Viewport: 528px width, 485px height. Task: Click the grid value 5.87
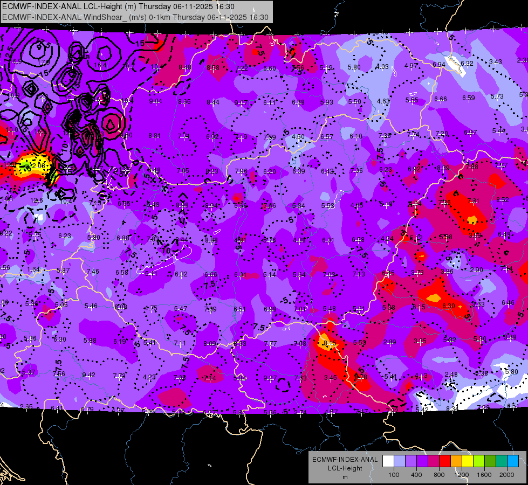click(63, 271)
